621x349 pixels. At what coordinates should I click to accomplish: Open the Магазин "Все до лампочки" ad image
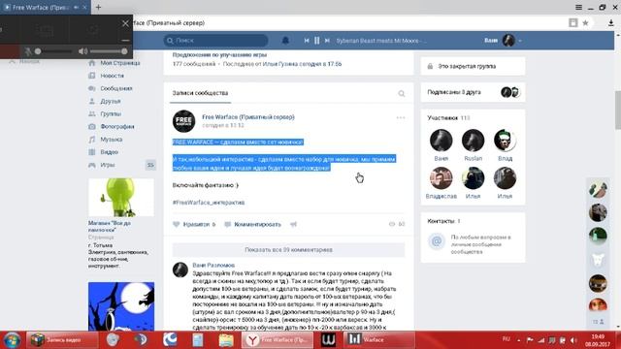(121, 198)
